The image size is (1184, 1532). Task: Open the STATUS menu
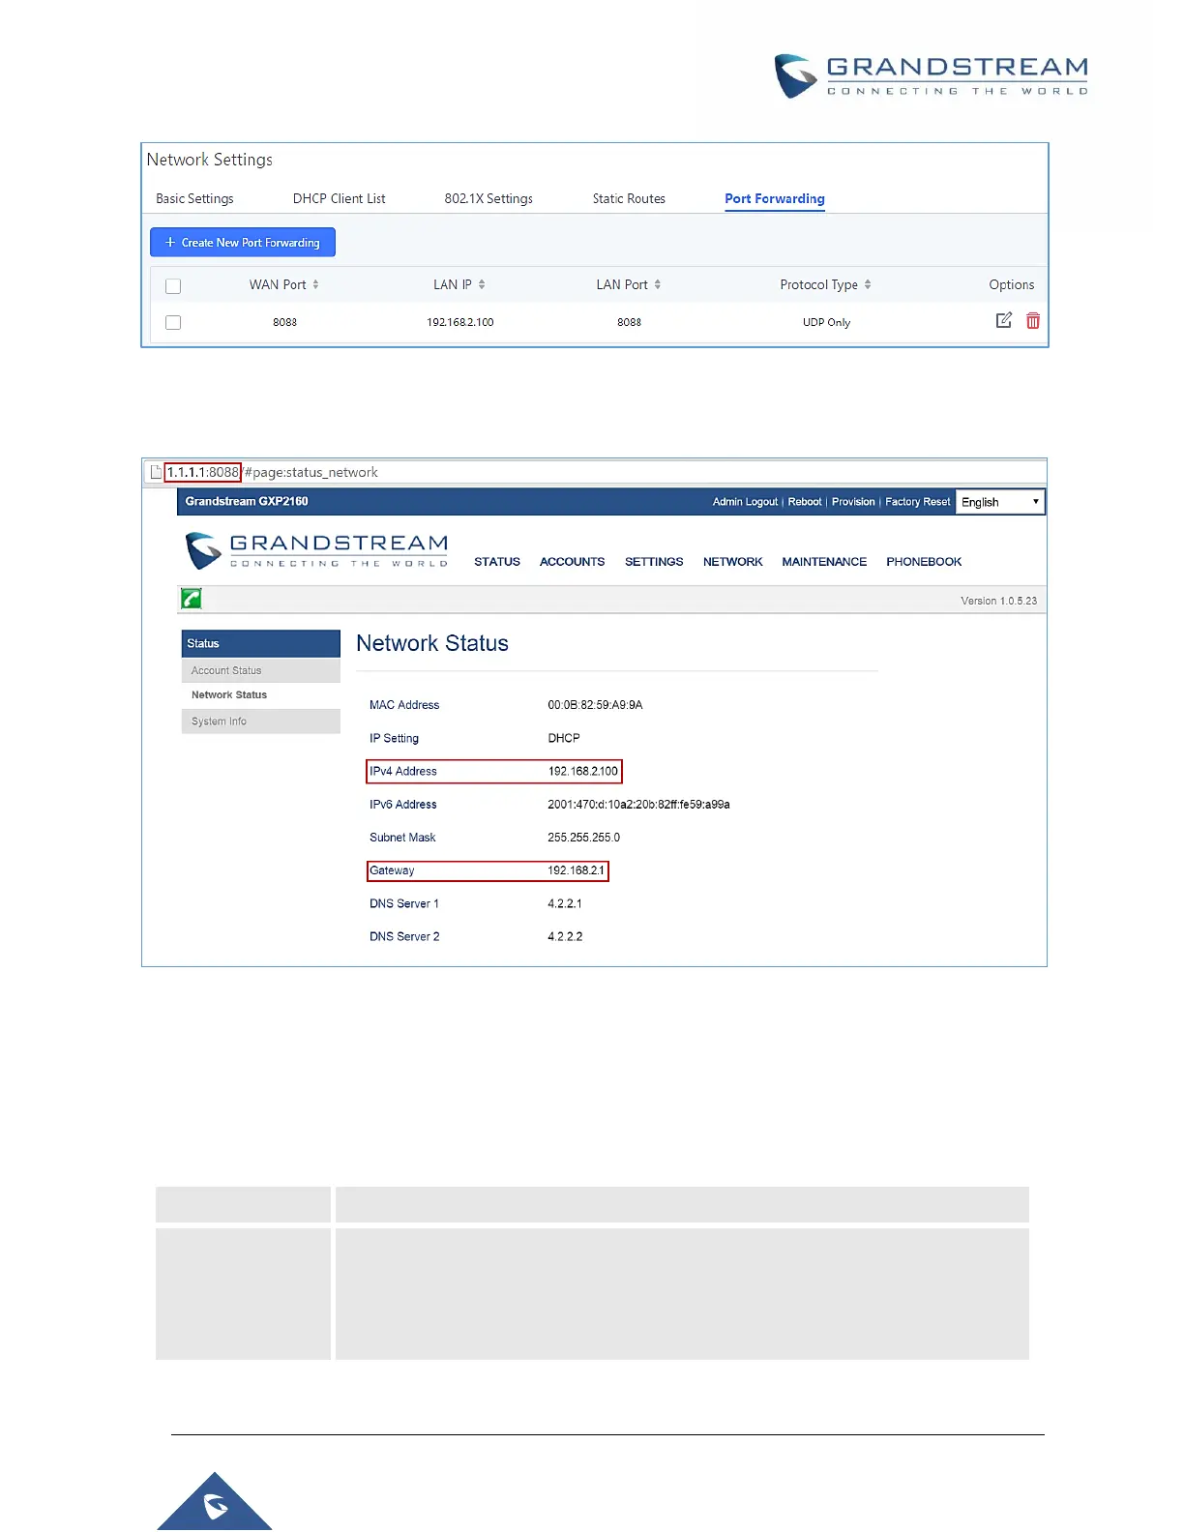497,562
